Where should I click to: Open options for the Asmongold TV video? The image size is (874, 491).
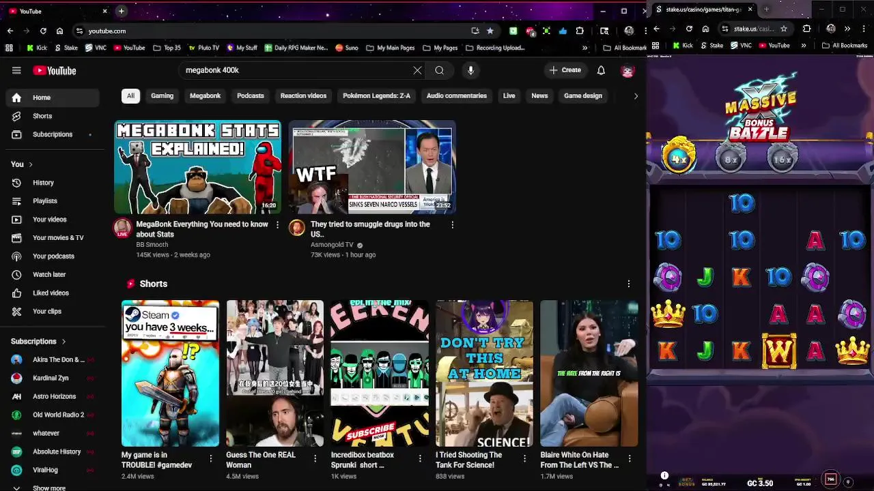(x=452, y=224)
